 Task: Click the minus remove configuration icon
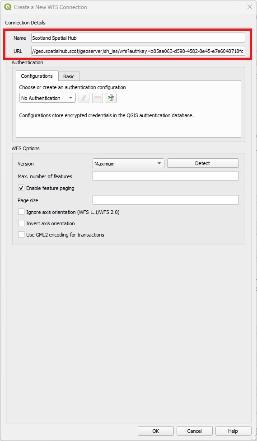pyautogui.click(x=98, y=98)
